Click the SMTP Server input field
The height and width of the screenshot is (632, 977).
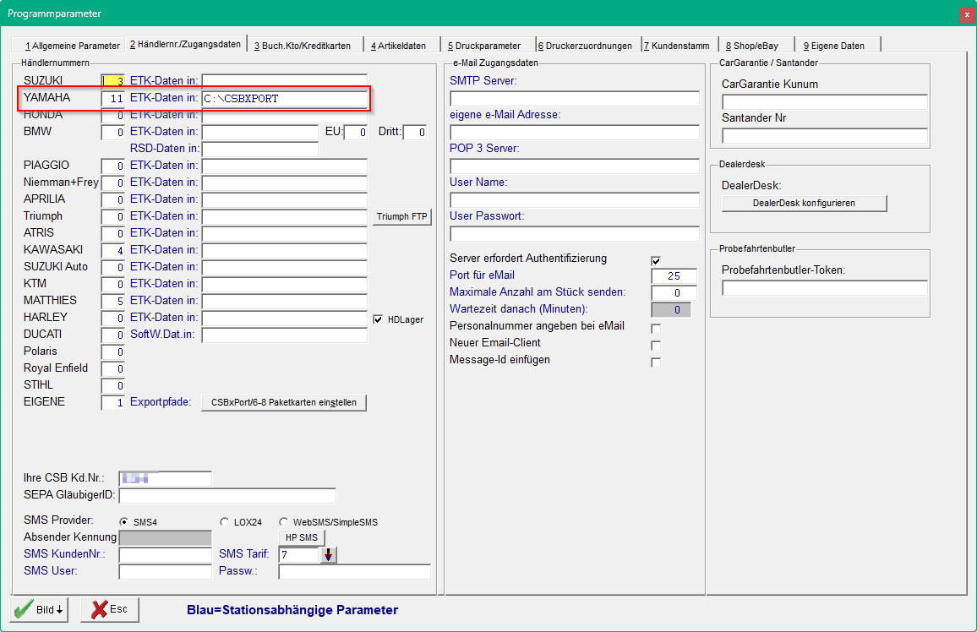575,98
